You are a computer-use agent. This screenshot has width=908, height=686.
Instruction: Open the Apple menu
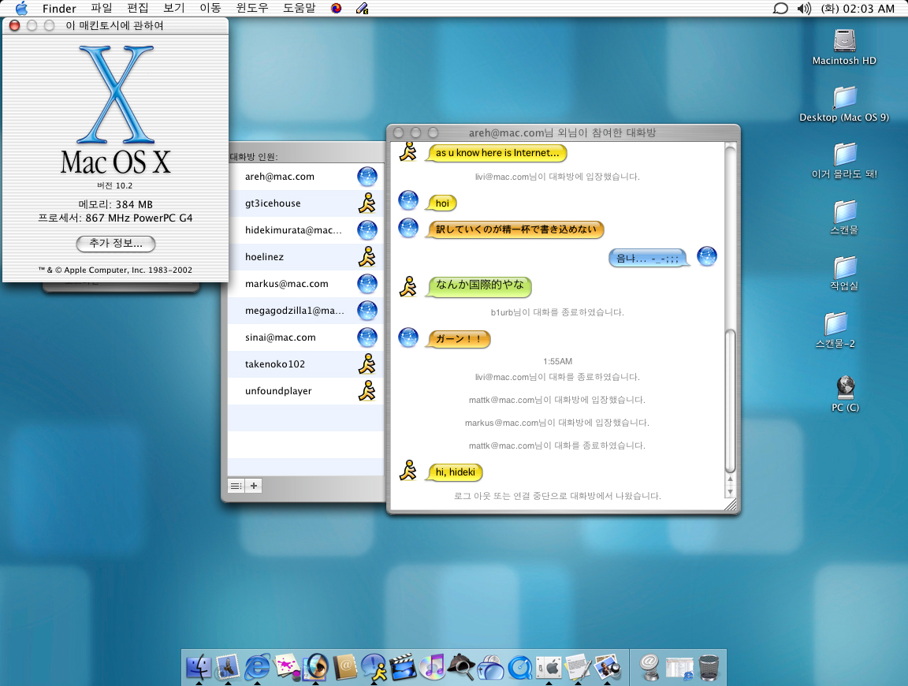click(21, 9)
